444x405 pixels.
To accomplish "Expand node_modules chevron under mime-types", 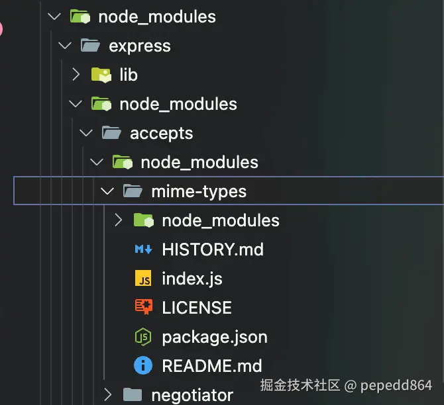I will tap(118, 220).
